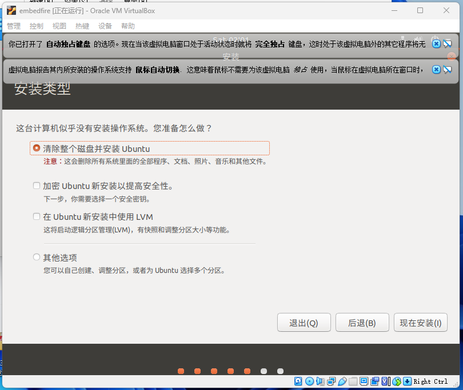Screen dimensions: 463x390
Task: Click the USB devices status icon
Action: tap(342, 381)
